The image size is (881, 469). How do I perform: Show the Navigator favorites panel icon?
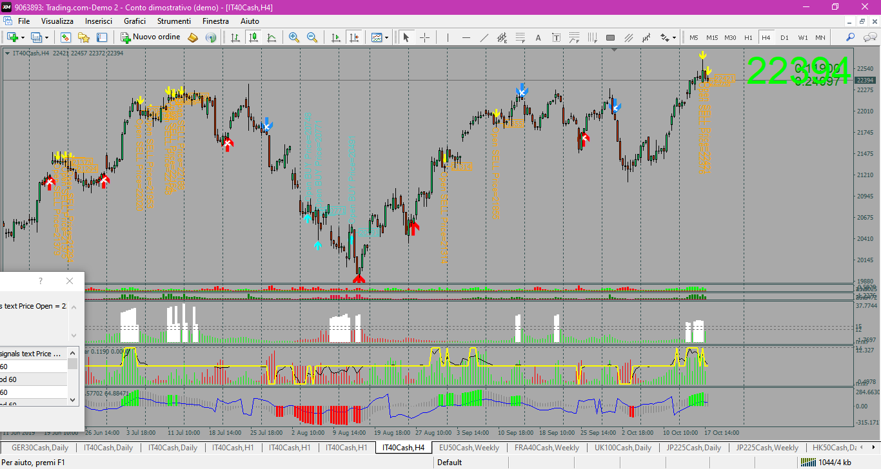pos(83,37)
